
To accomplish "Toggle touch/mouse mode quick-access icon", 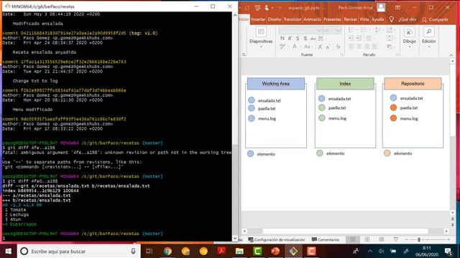I will 267,8.
